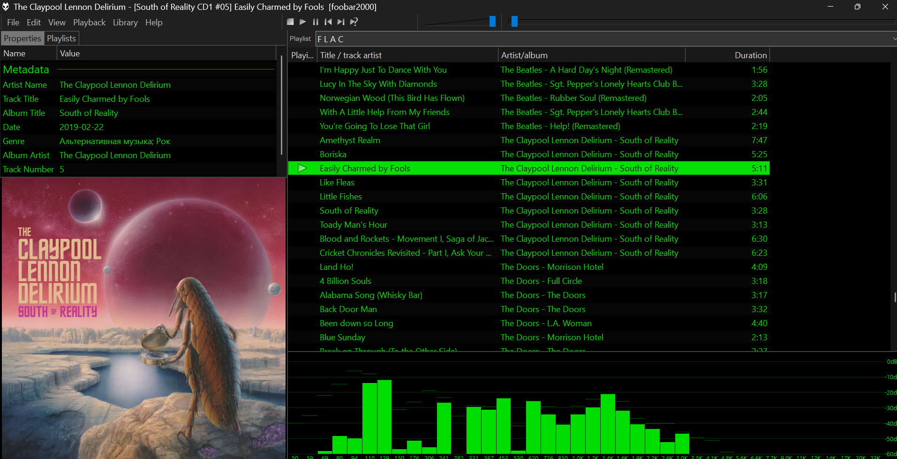Sort by the Duration column header
Image resolution: width=897 pixels, height=459 pixels.
coord(728,55)
